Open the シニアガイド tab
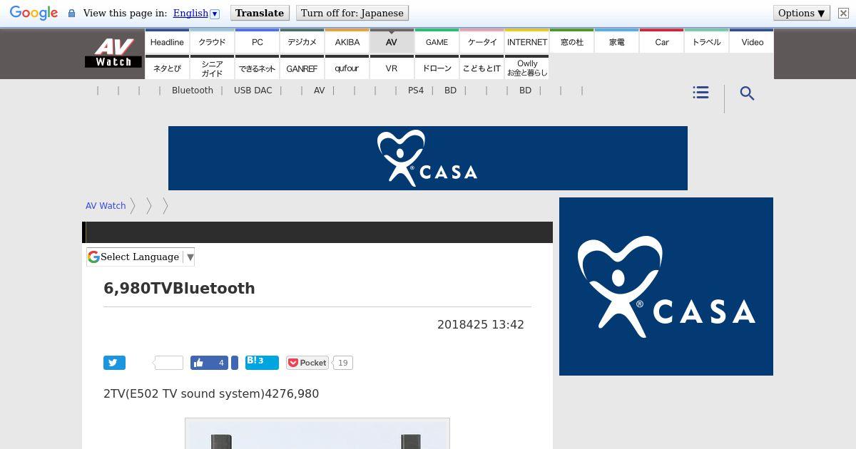This screenshot has height=449, width=856. pos(212,68)
